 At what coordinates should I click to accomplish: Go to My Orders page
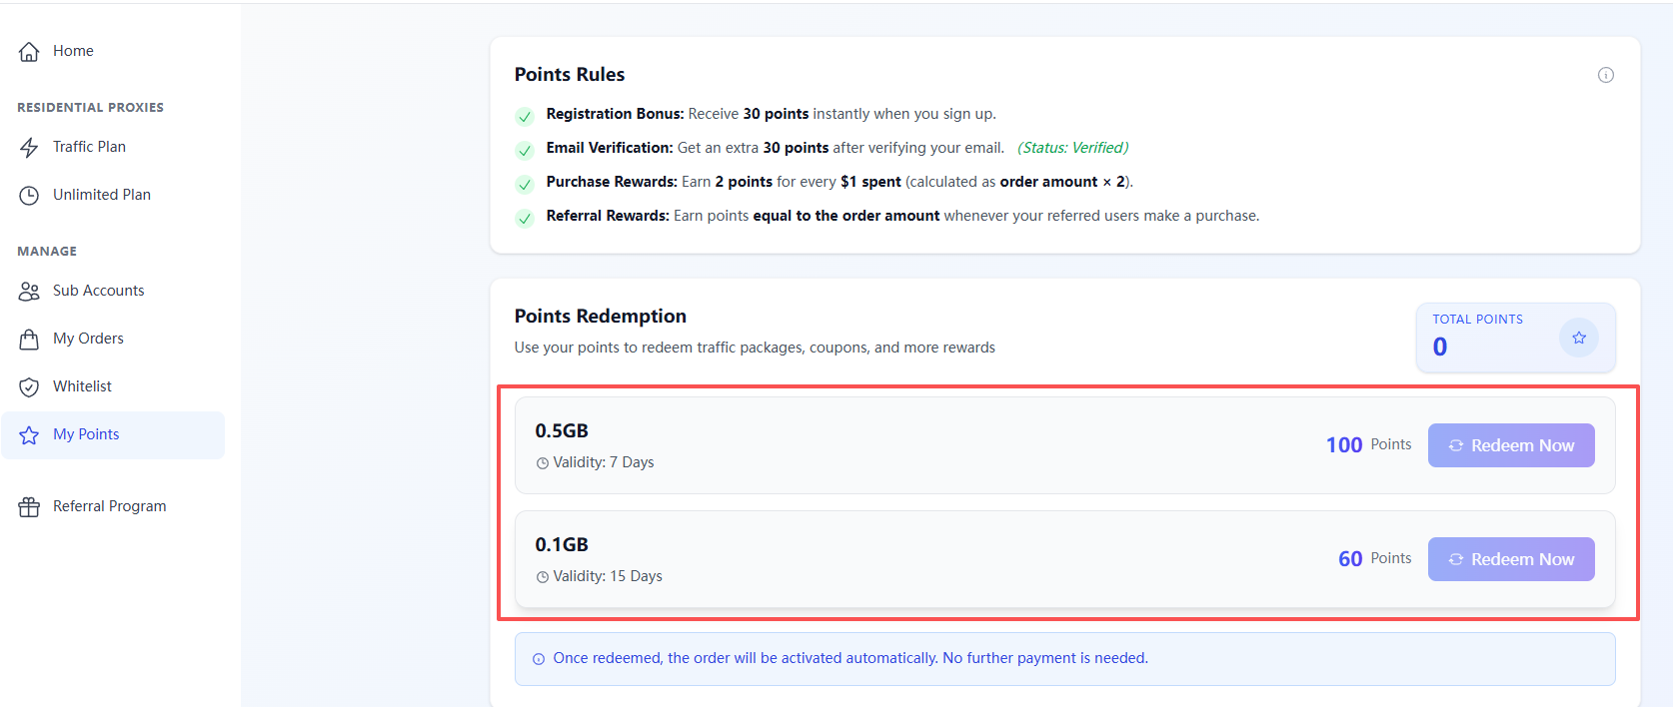coord(88,339)
